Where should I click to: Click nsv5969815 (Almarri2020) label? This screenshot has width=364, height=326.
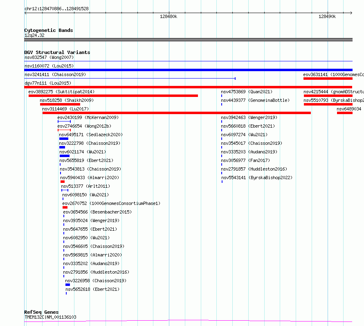(92, 255)
